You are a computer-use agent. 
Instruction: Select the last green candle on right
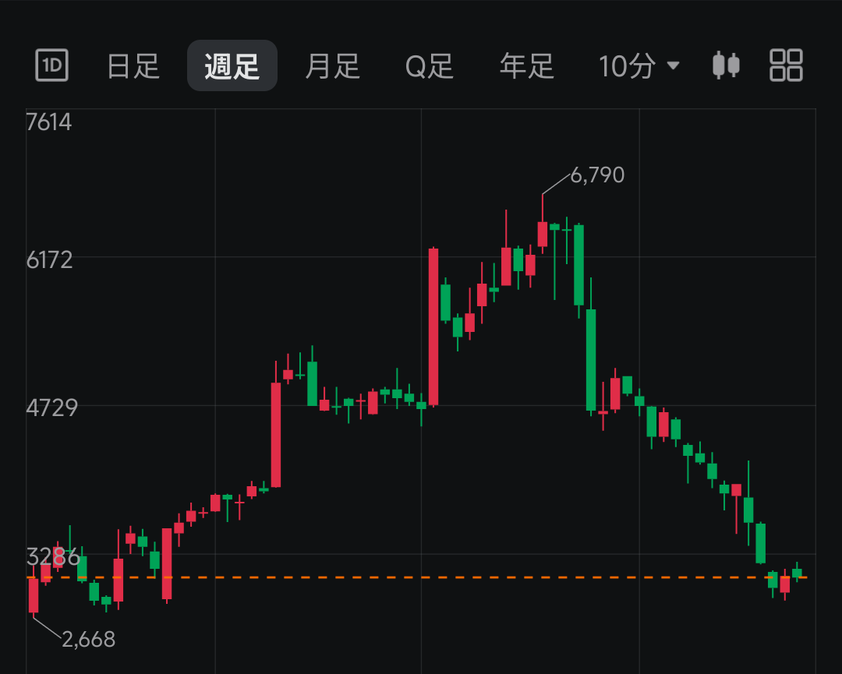(x=797, y=573)
